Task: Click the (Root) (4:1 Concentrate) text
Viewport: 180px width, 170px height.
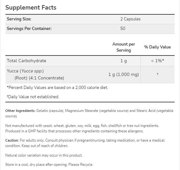Action: (x=39, y=78)
